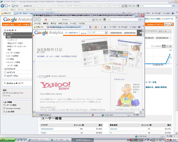Click Firefox link in browser table
This screenshot has width=178, height=142.
[x=43, y=133]
